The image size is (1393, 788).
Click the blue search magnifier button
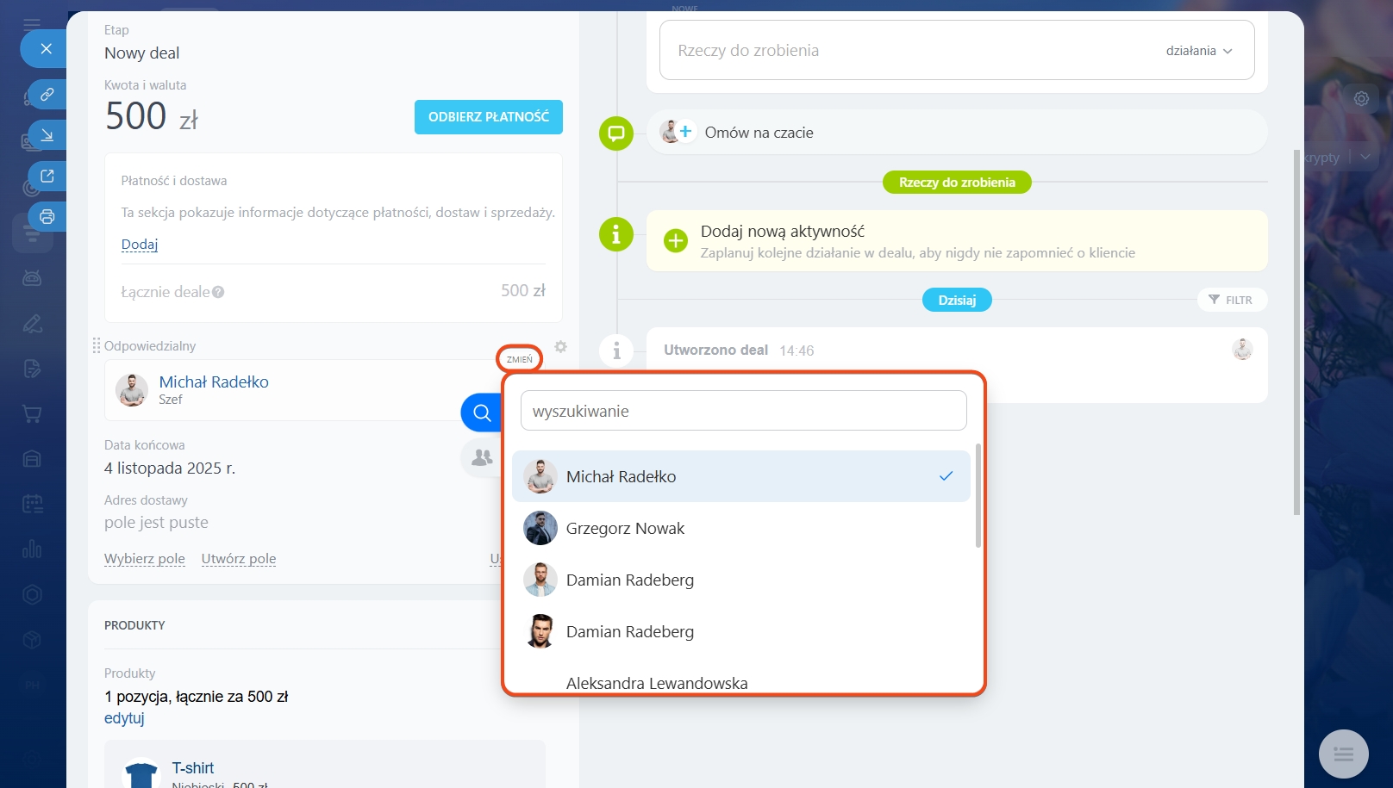[482, 413]
